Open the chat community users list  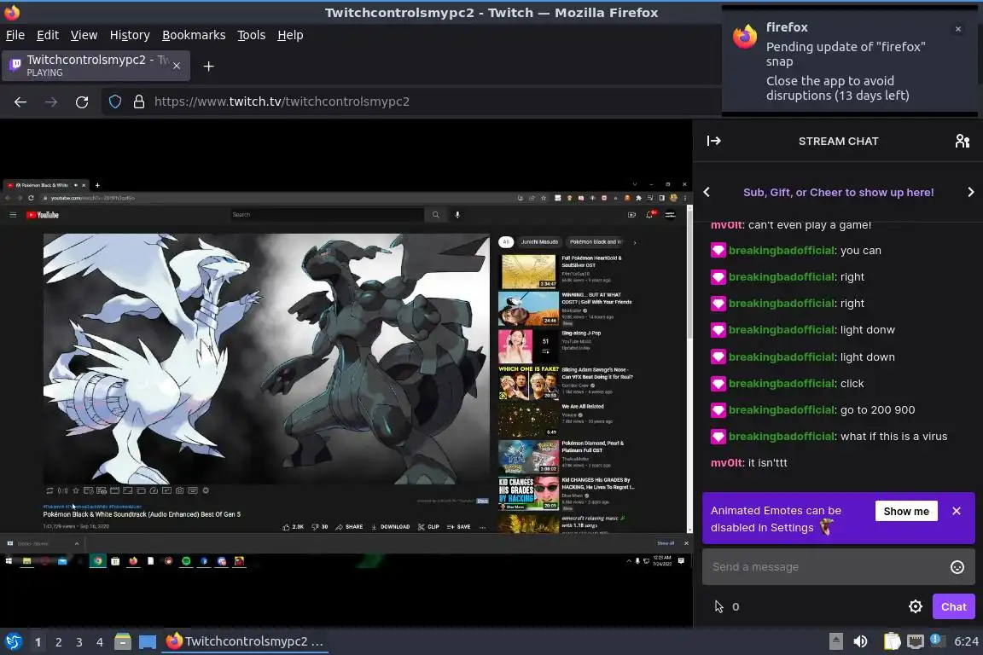[x=963, y=141]
